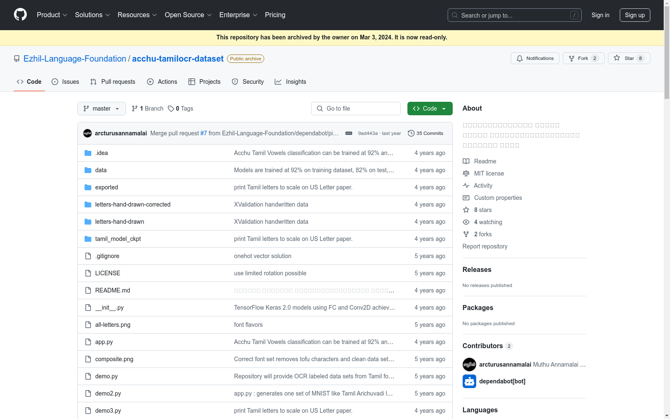This screenshot has width=670, height=419.
Task: Open the master branch selector
Action: pos(102,109)
